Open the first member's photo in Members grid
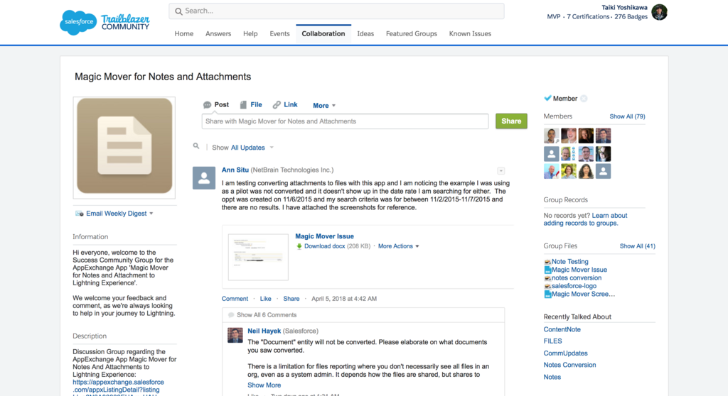728x396 pixels. [551, 136]
